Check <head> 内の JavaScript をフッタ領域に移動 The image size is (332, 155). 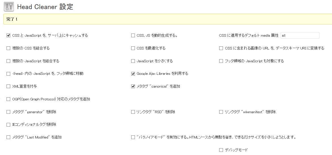8,74
